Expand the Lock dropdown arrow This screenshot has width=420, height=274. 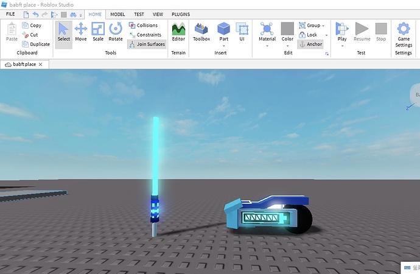[x=326, y=35]
